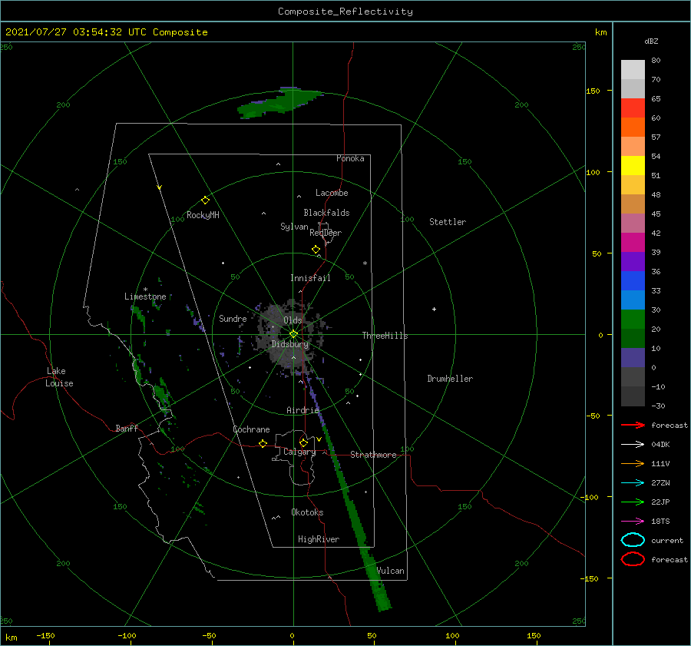Click the 'Sundre' map label
691x646 pixels.
point(233,318)
